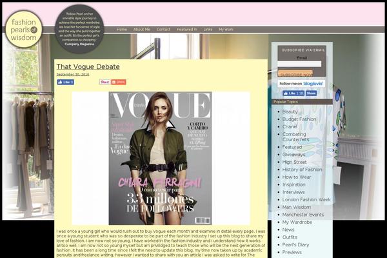Image resolution: width=387 pixels, height=258 pixels.
Task: Open the How to Wear topic
Action: coord(297,177)
